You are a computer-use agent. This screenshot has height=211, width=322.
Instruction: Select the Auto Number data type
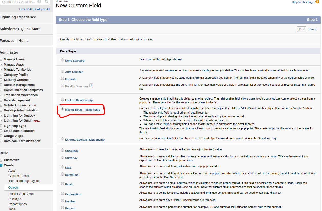(x=63, y=71)
